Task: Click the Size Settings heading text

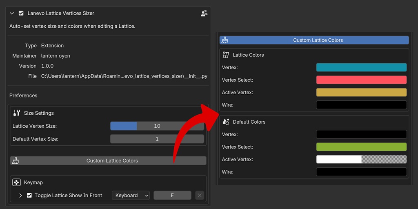Action: click(39, 113)
